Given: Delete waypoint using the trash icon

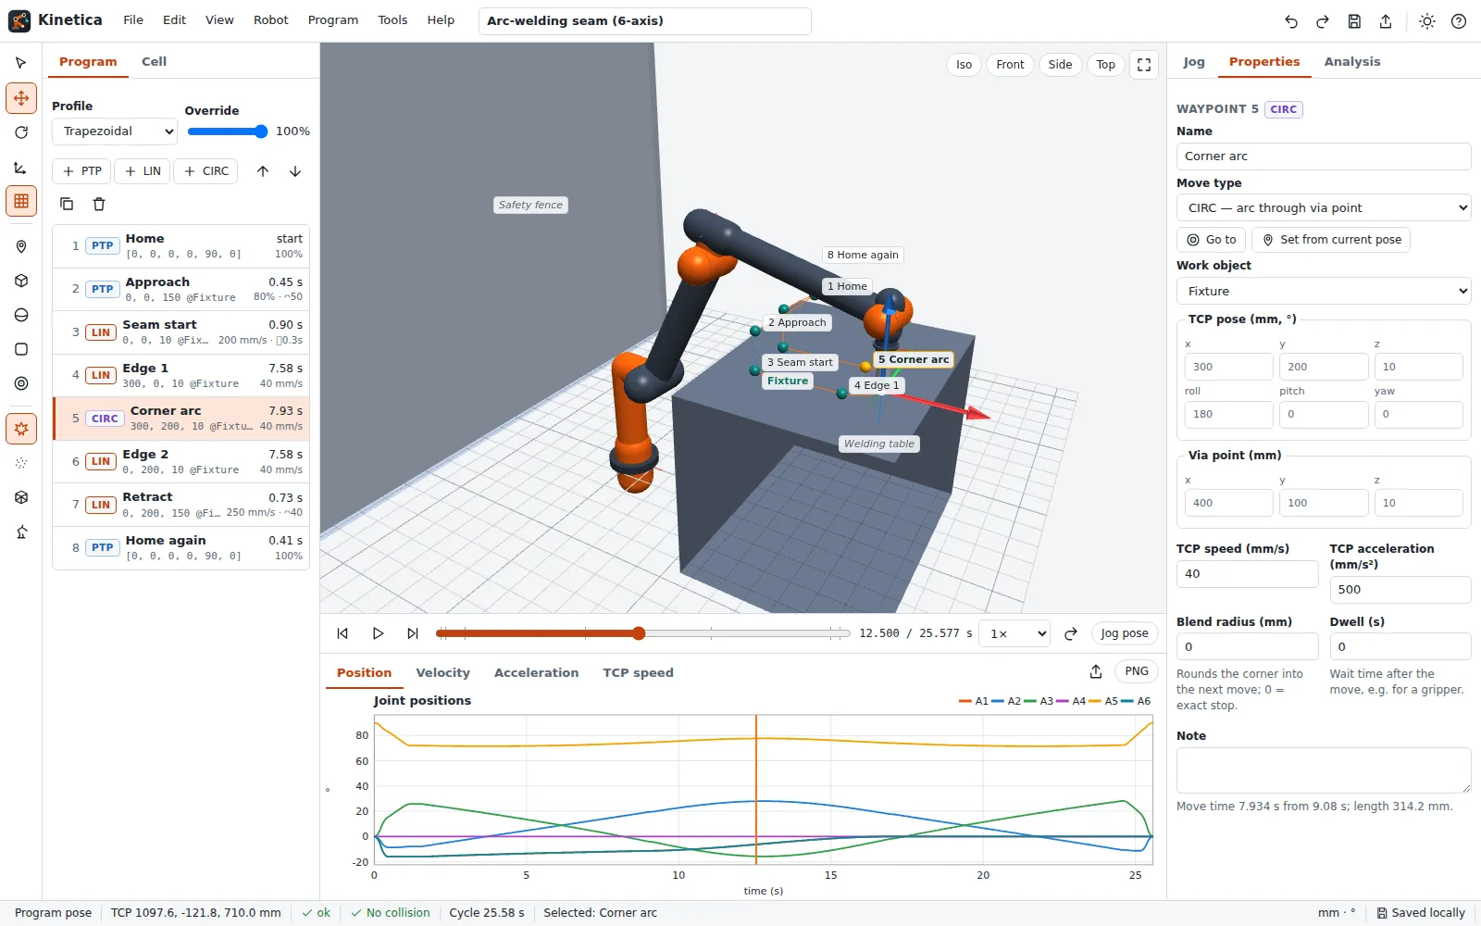Looking at the screenshot, I should pyautogui.click(x=99, y=204).
